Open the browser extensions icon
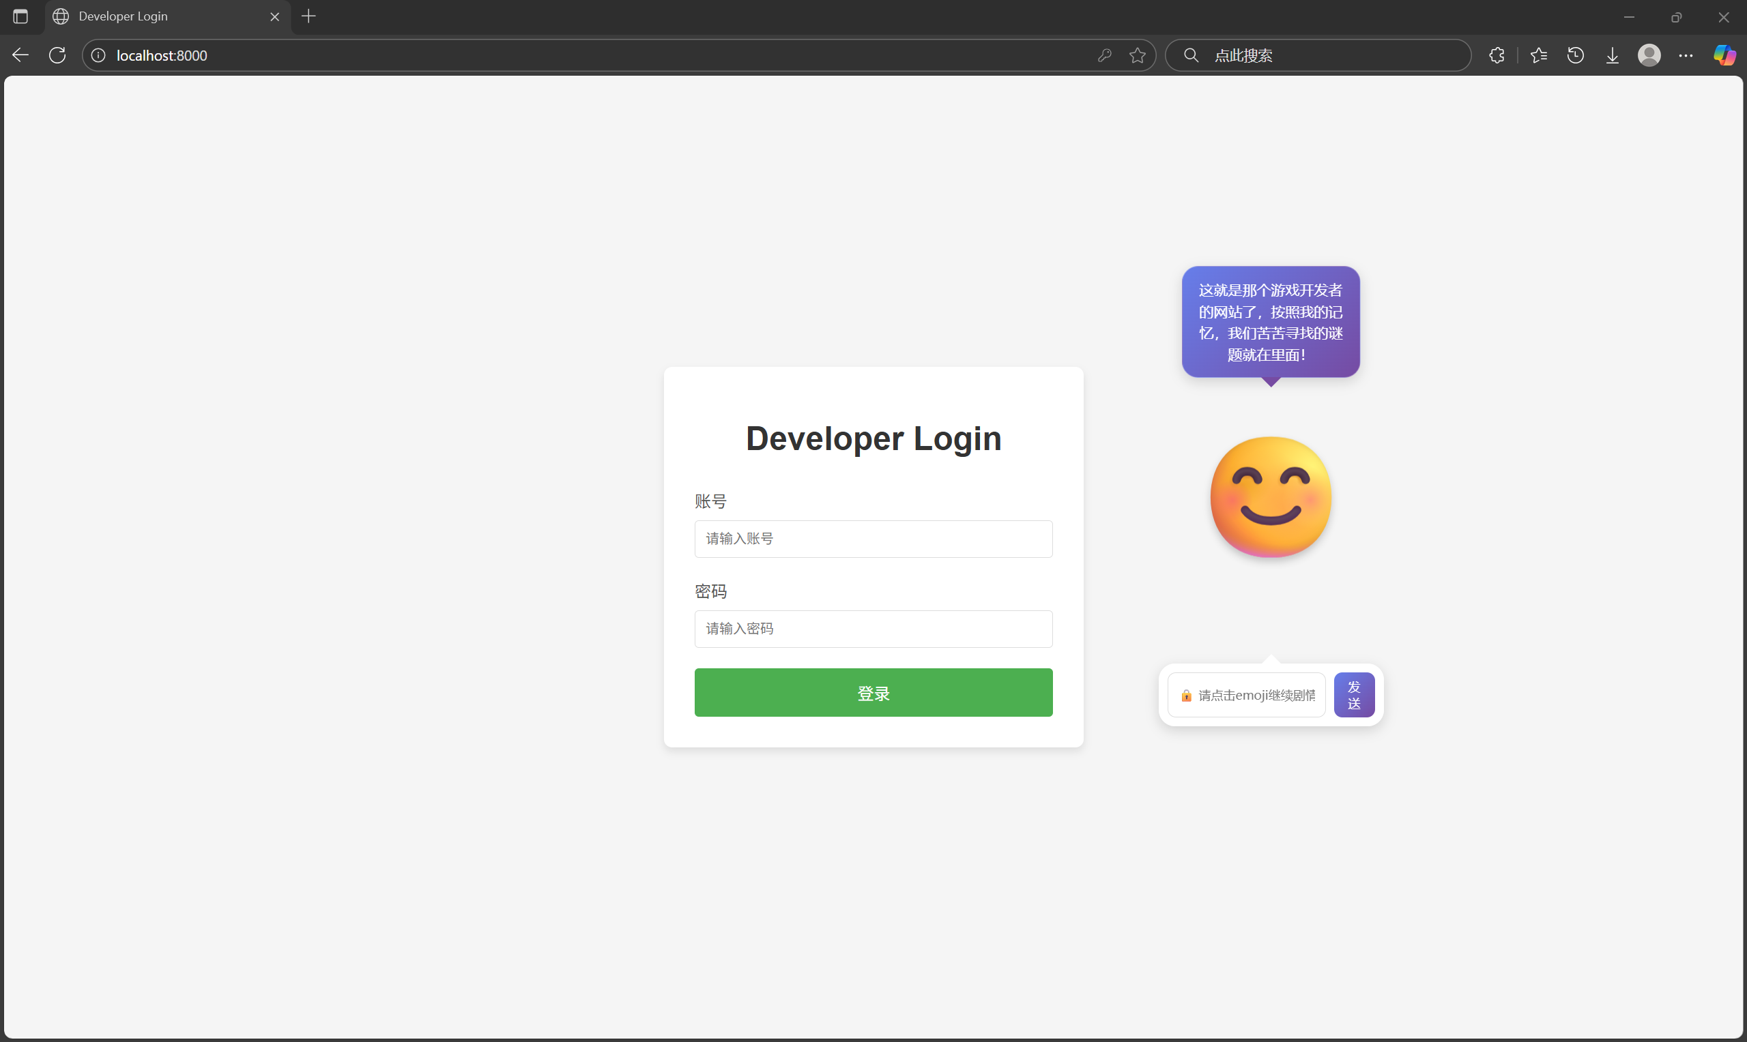This screenshot has width=1747, height=1042. click(x=1497, y=55)
